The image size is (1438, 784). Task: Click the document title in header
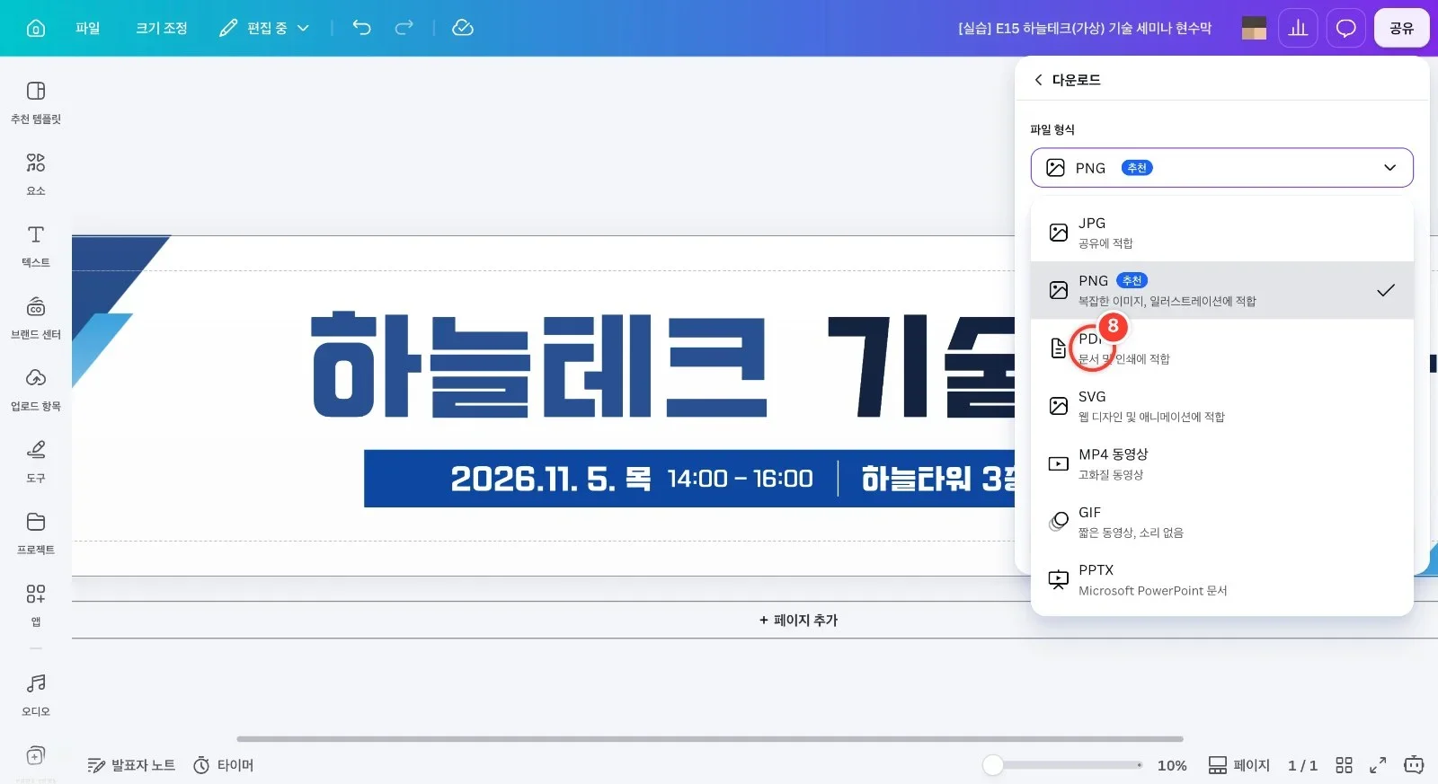pos(1085,28)
